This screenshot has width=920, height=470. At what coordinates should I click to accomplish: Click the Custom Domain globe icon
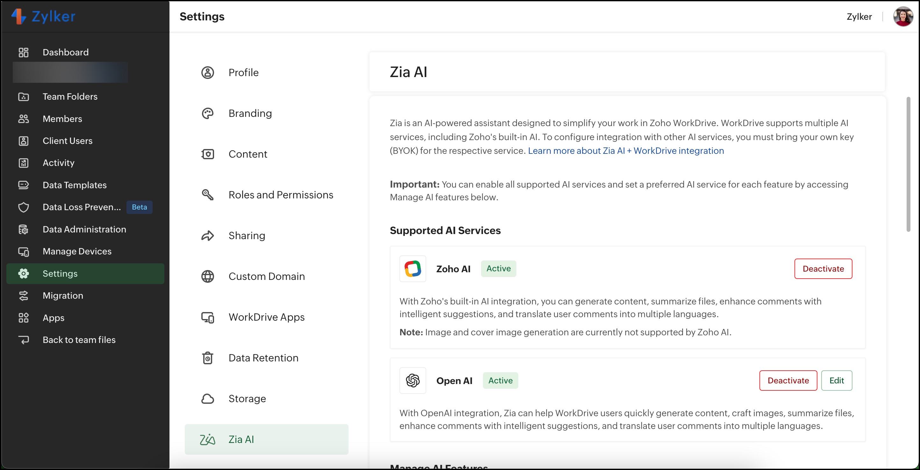[x=207, y=276]
